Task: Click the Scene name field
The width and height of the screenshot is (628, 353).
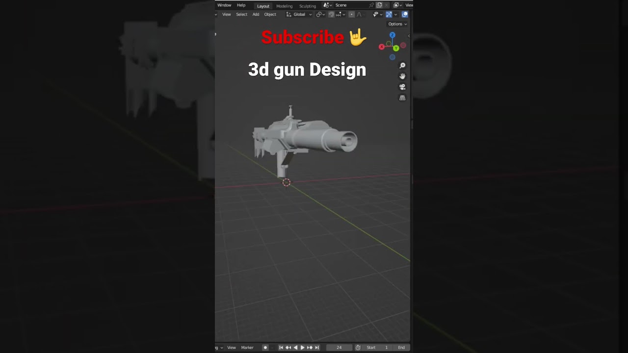Action: pos(350,5)
